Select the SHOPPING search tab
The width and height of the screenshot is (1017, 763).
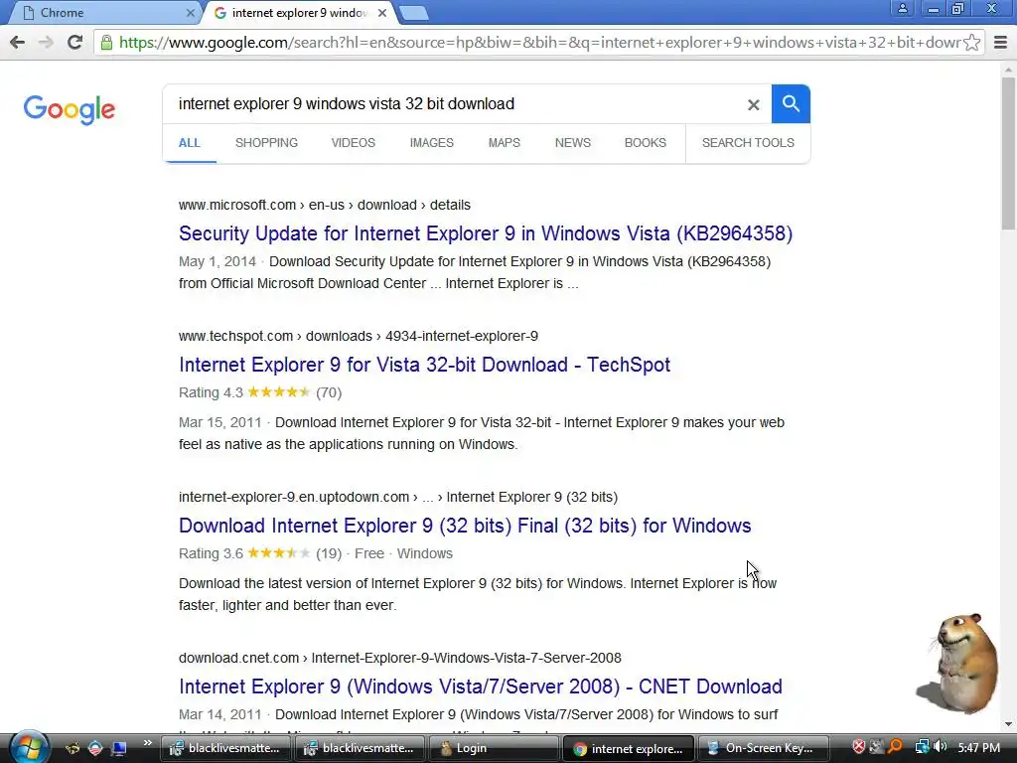(x=266, y=143)
